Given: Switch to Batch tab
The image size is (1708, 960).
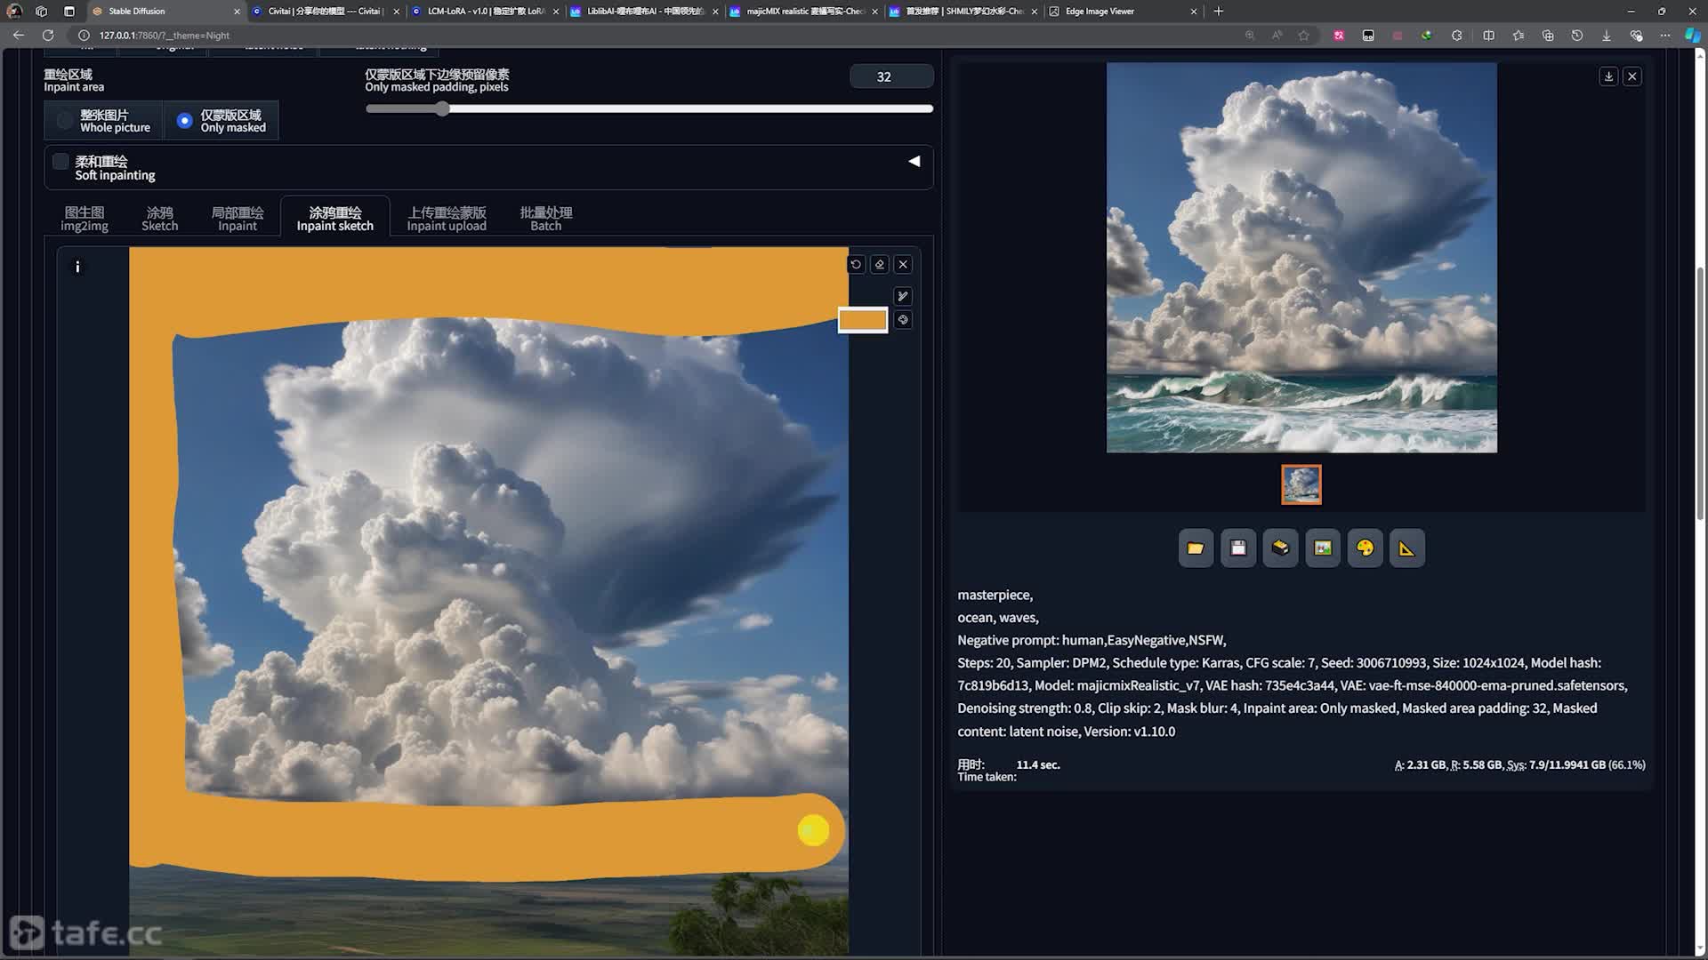Looking at the screenshot, I should (546, 219).
